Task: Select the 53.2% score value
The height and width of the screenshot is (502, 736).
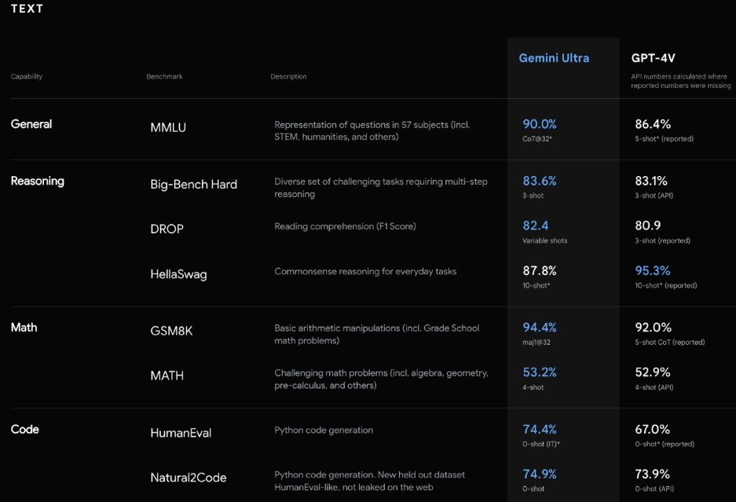Action: (x=540, y=372)
